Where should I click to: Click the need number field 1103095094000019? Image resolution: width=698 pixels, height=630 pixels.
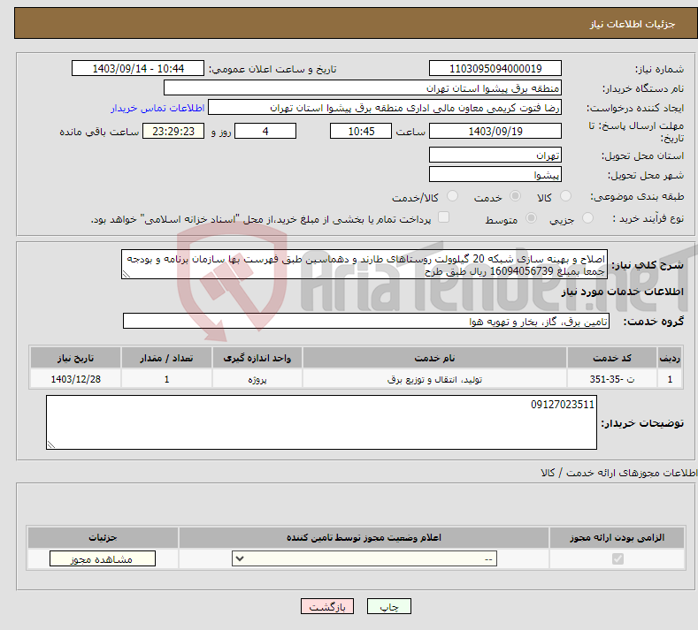pyautogui.click(x=495, y=68)
